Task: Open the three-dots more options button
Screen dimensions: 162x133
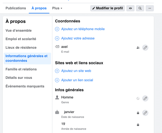Action: pyautogui.click(x=150, y=8)
